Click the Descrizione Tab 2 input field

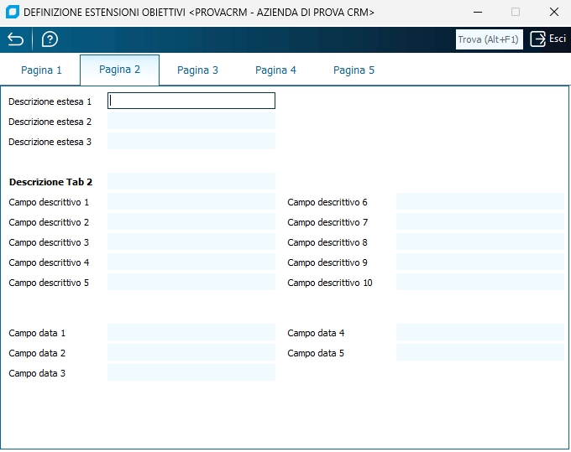[x=191, y=181]
